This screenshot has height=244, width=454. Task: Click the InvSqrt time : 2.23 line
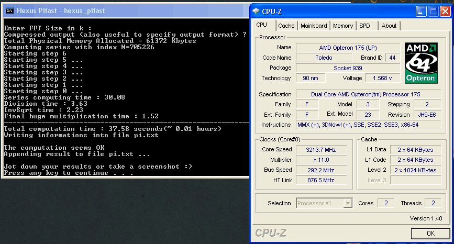point(43,110)
